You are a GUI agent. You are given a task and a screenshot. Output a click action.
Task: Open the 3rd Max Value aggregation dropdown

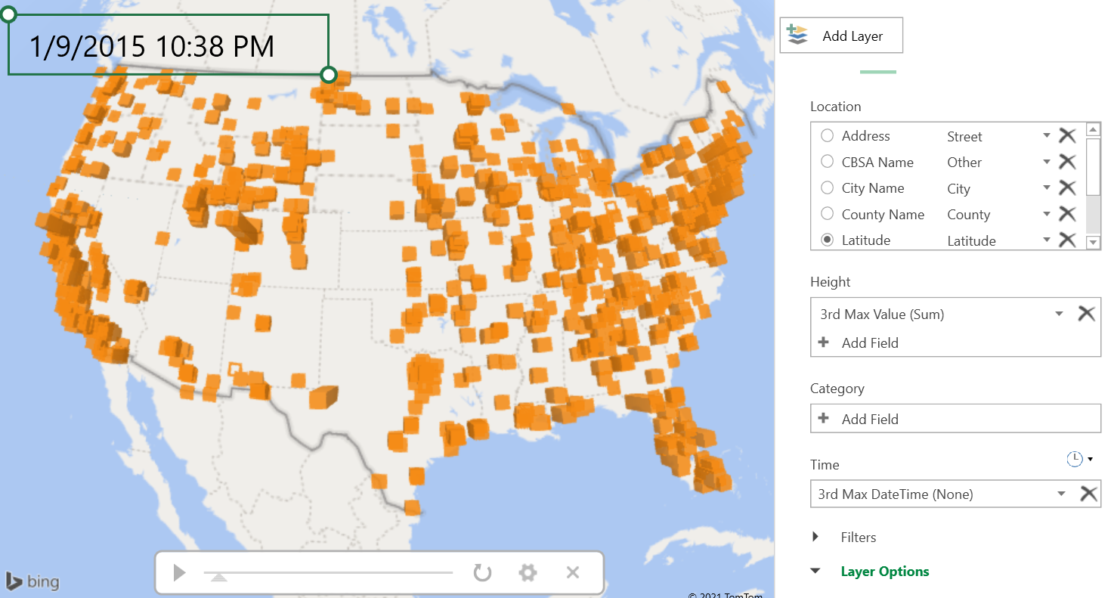pyautogui.click(x=1060, y=314)
